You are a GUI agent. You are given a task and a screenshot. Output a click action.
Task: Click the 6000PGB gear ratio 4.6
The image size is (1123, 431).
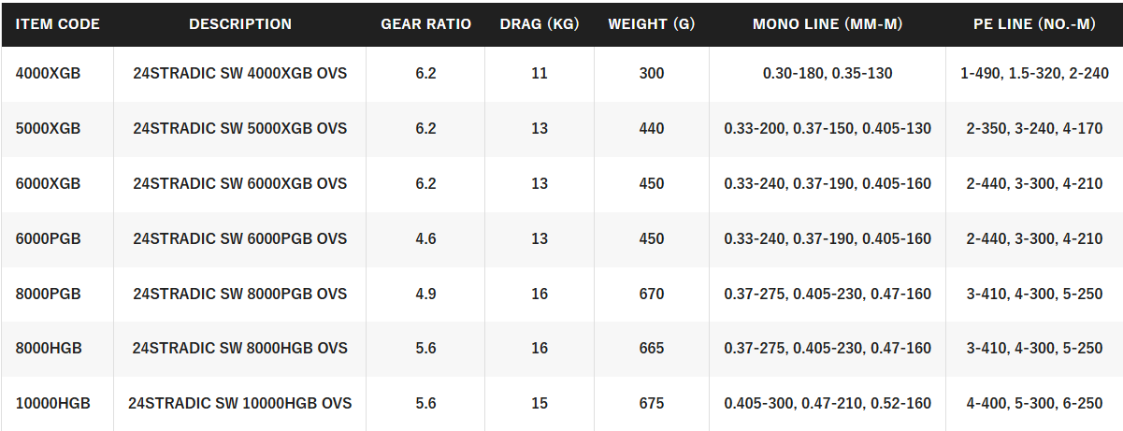[425, 238]
